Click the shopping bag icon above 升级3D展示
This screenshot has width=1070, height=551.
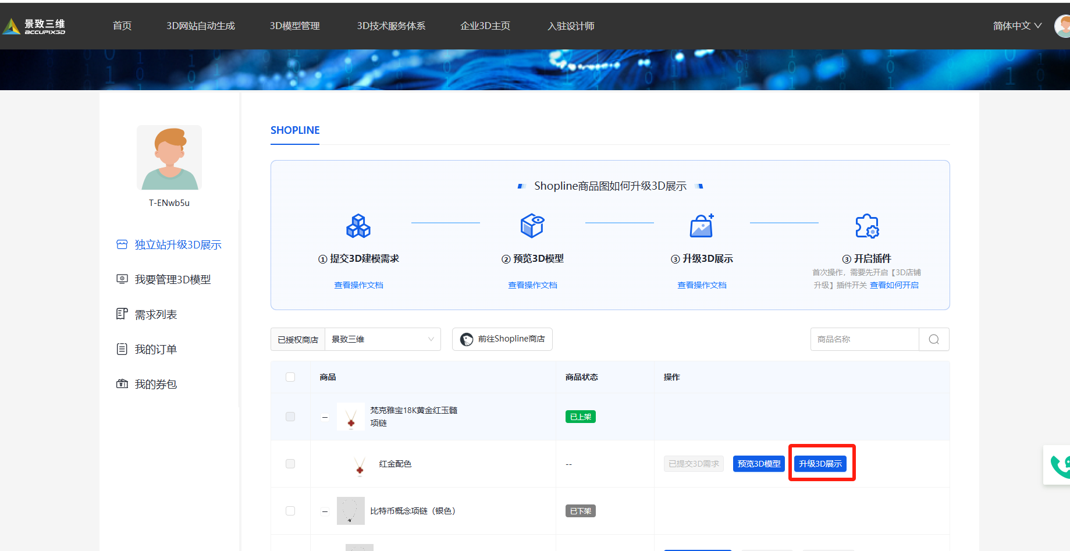pos(702,226)
